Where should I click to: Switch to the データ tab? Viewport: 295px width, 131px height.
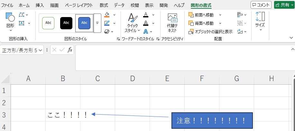[119, 5]
